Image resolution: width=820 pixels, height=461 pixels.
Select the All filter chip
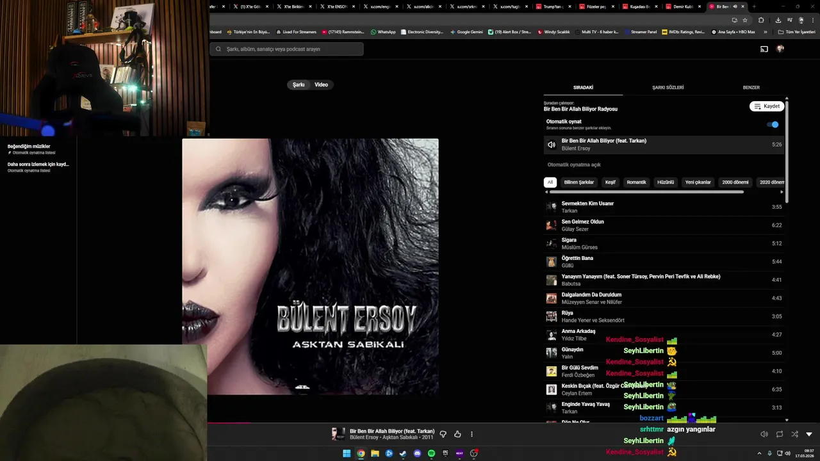(x=550, y=182)
